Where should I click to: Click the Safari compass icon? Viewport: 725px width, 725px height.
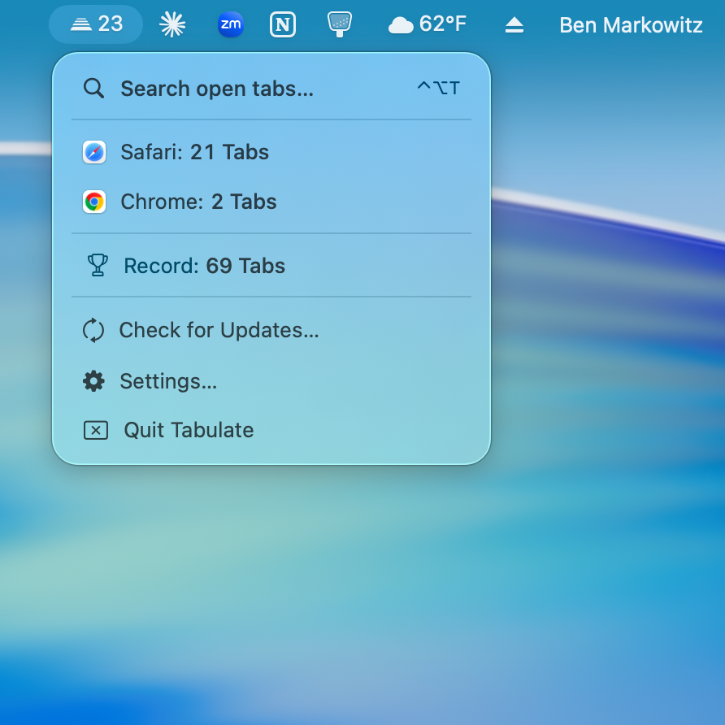[x=94, y=152]
